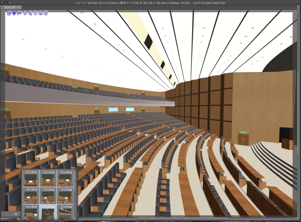Image resolution: width=301 pixels, height=222 pixels.
Task: Click the angle preset list scroll-up arrow
Action: tap(75, 171)
